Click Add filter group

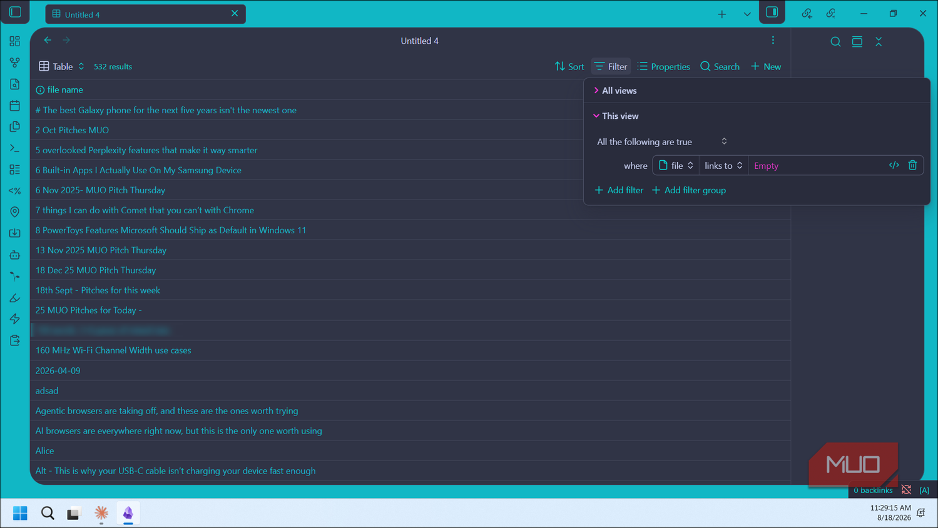[x=689, y=190]
